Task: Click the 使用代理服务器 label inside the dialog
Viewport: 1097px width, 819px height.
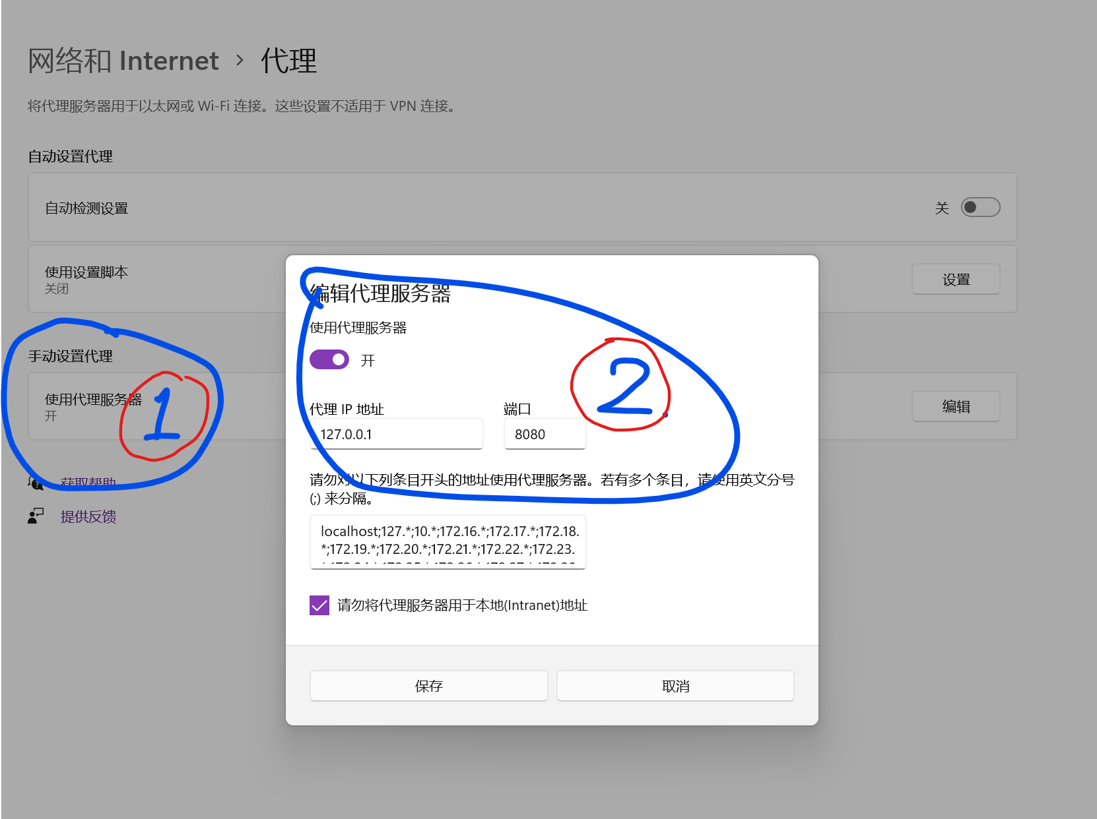Action: [x=358, y=328]
